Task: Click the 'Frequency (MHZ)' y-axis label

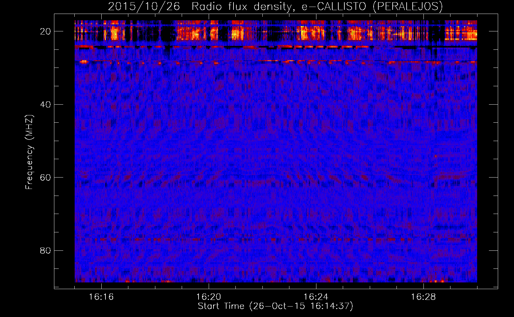Action: click(29, 152)
